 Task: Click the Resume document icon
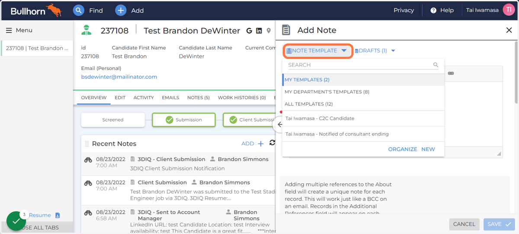(58, 215)
